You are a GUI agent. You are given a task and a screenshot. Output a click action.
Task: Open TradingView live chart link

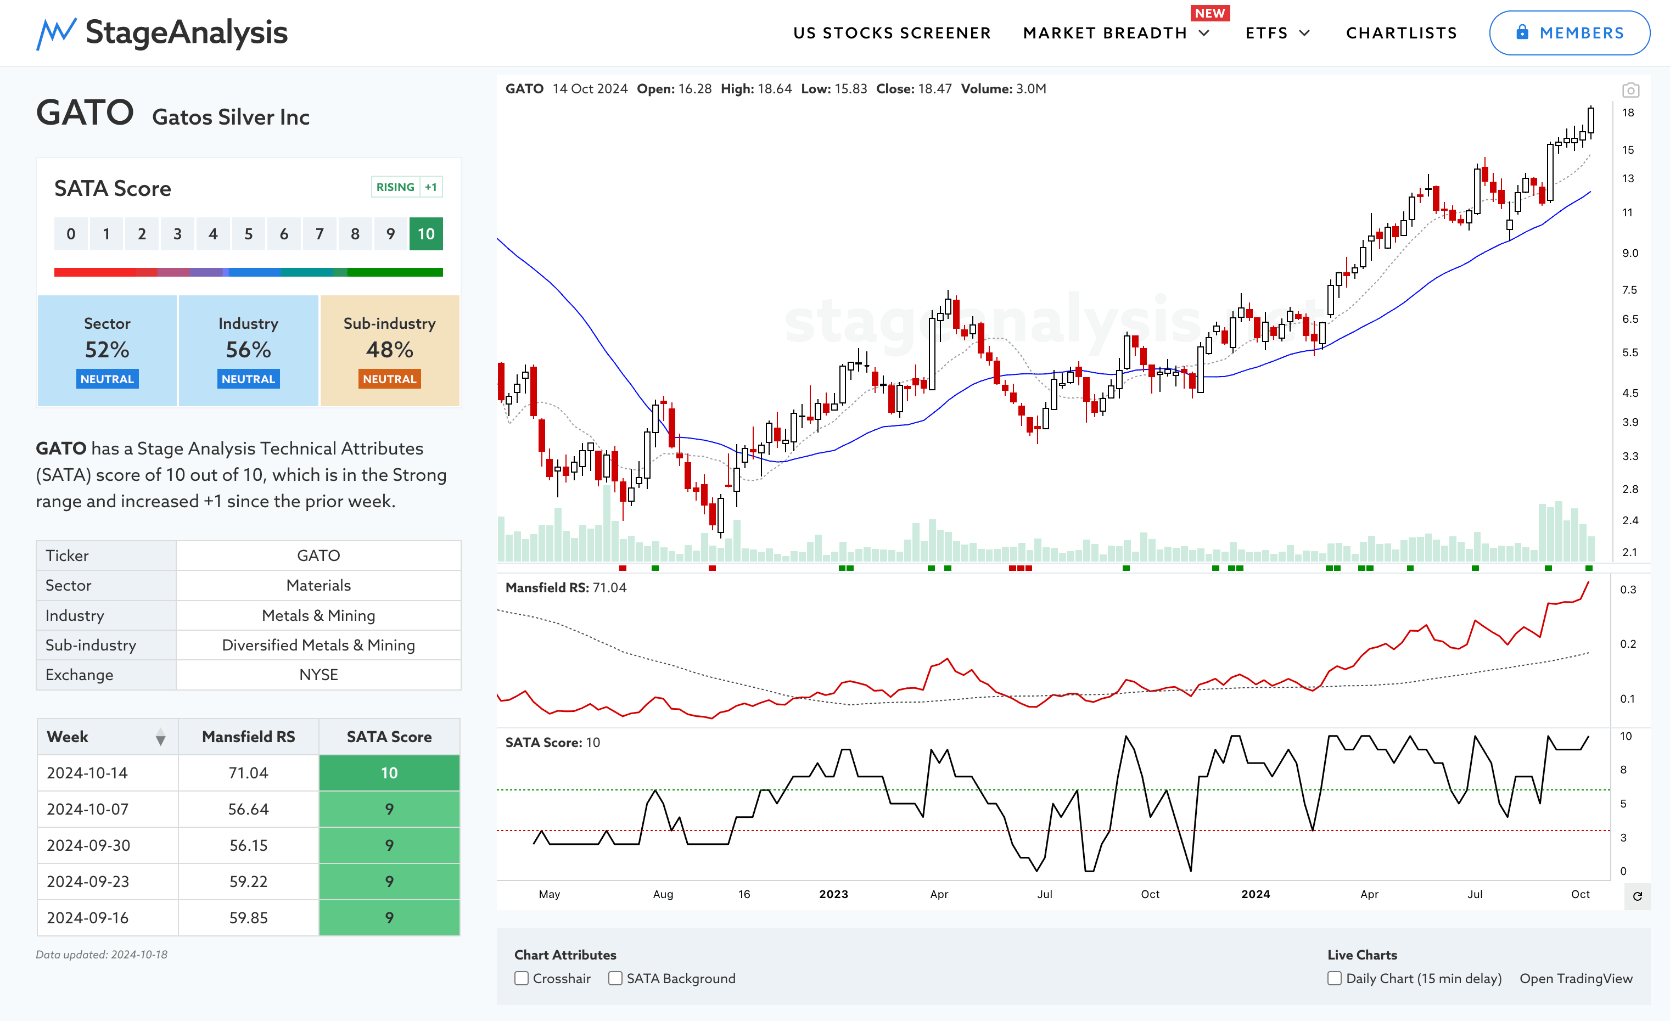(1576, 978)
